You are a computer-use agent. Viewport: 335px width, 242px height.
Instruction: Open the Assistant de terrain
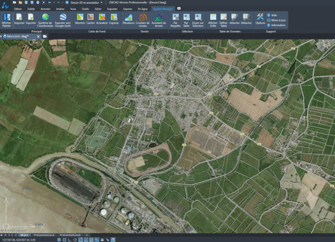[x=159, y=20]
